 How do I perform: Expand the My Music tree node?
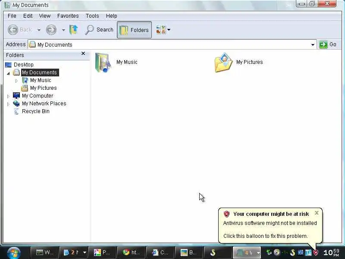[x=16, y=81]
